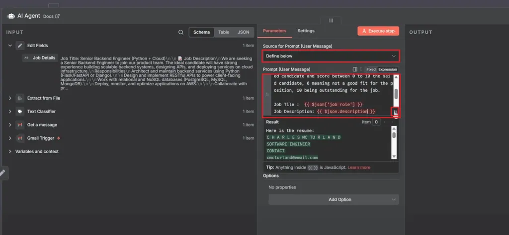Click the Extract from File node icon
This screenshot has height=235, width=509.
coord(20,98)
